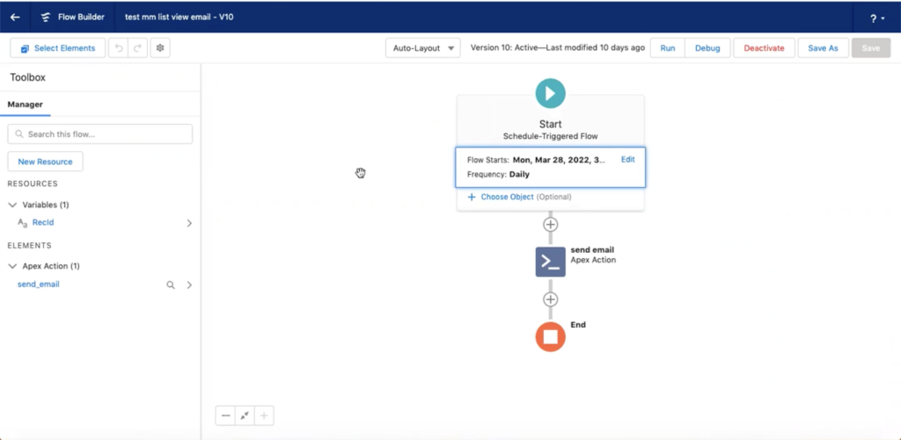
Task: Collapse the Apex Action section
Action: pos(12,266)
